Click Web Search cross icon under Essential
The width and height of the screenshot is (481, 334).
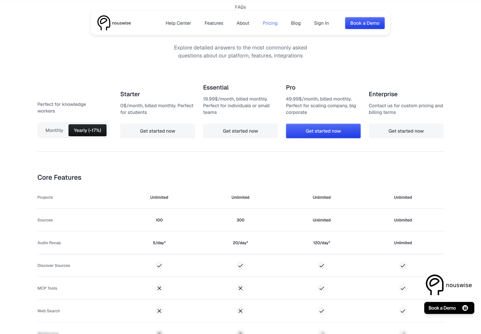coord(240,311)
